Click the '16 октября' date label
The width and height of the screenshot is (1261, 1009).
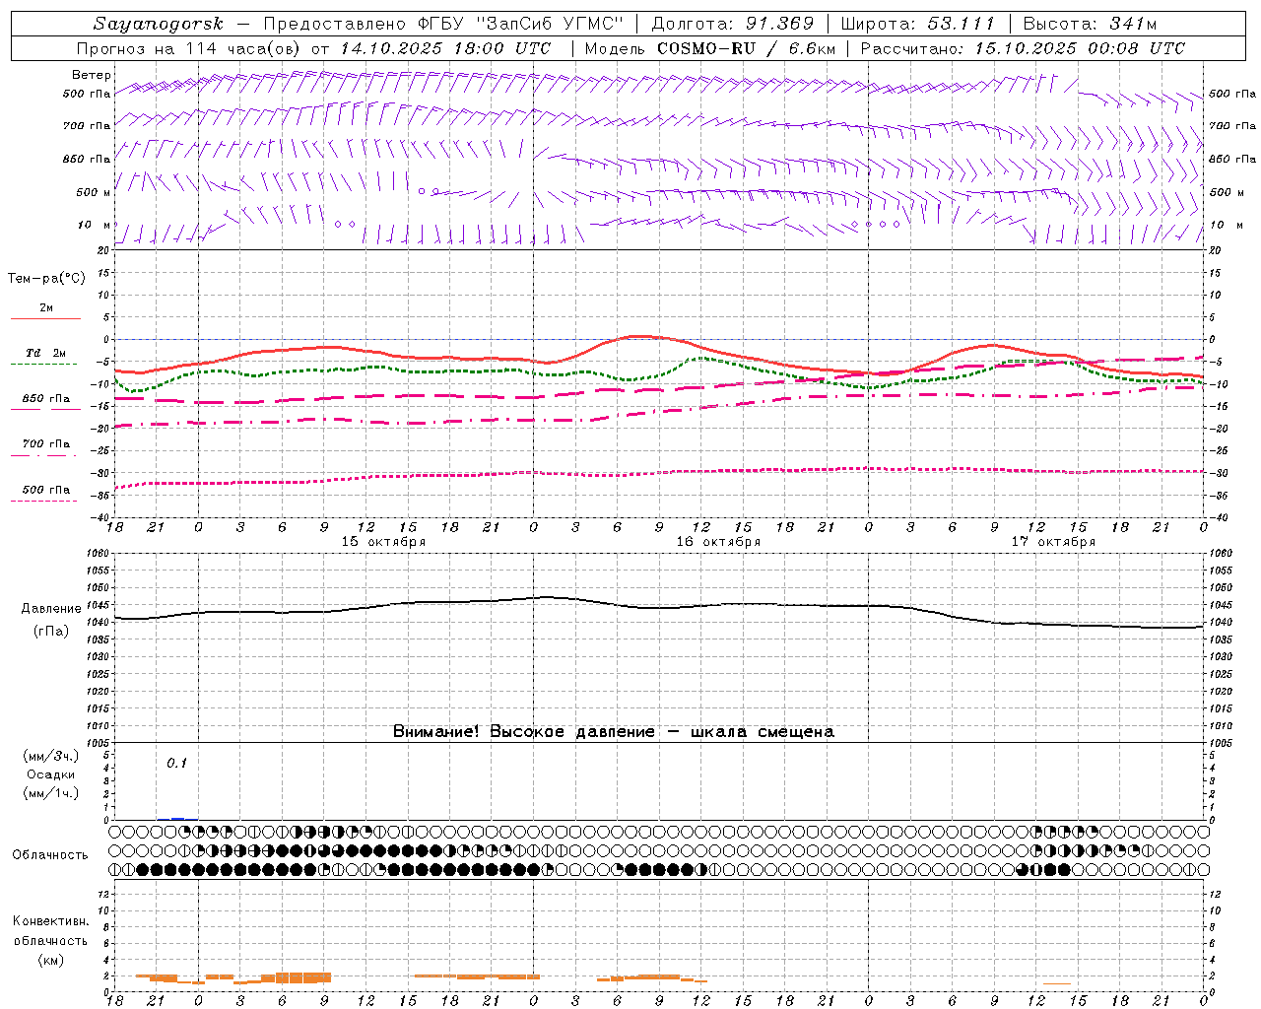coord(718,542)
